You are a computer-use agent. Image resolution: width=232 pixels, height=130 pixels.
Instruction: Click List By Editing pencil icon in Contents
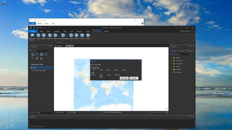46,55
